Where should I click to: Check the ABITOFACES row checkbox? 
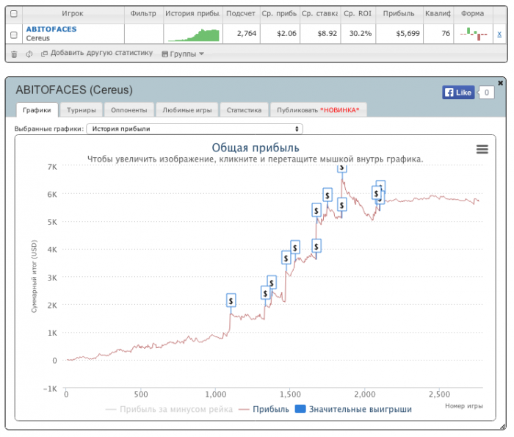(14, 34)
